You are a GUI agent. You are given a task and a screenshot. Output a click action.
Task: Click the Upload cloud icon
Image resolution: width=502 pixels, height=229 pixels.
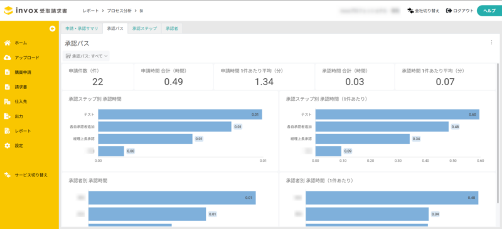click(x=8, y=58)
